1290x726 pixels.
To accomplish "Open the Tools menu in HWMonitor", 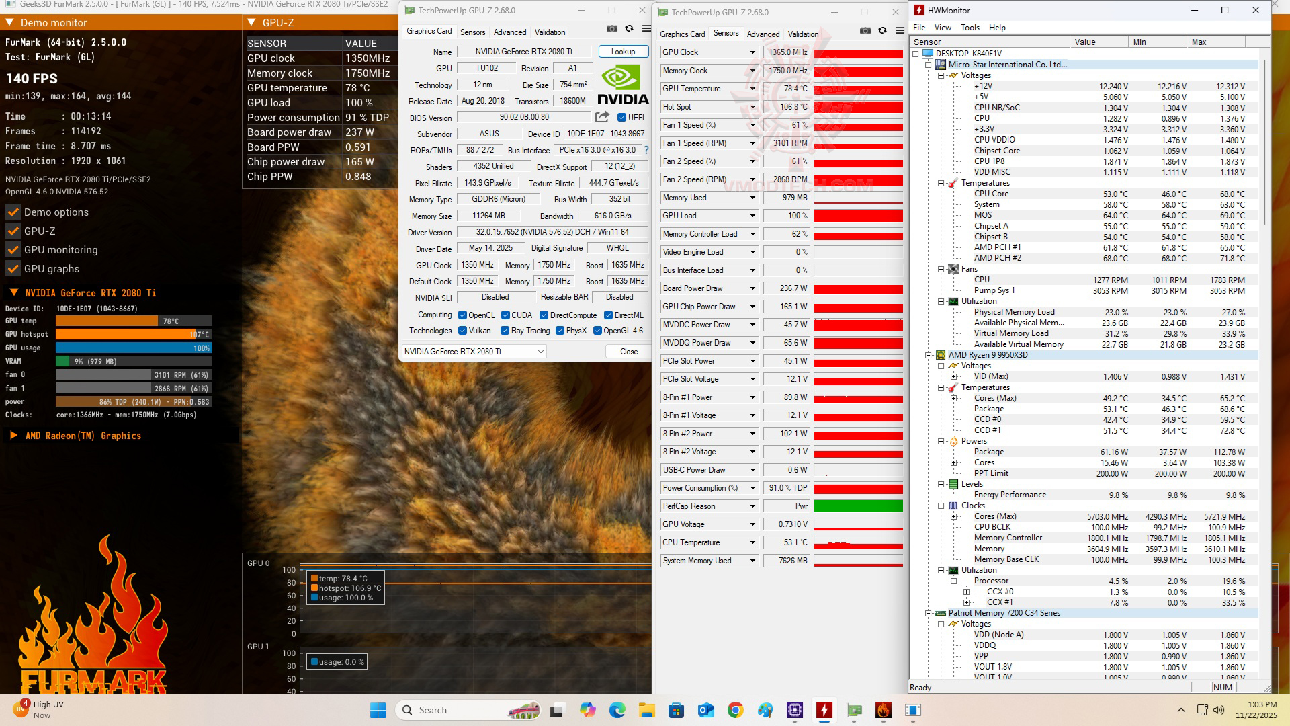I will click(x=970, y=28).
